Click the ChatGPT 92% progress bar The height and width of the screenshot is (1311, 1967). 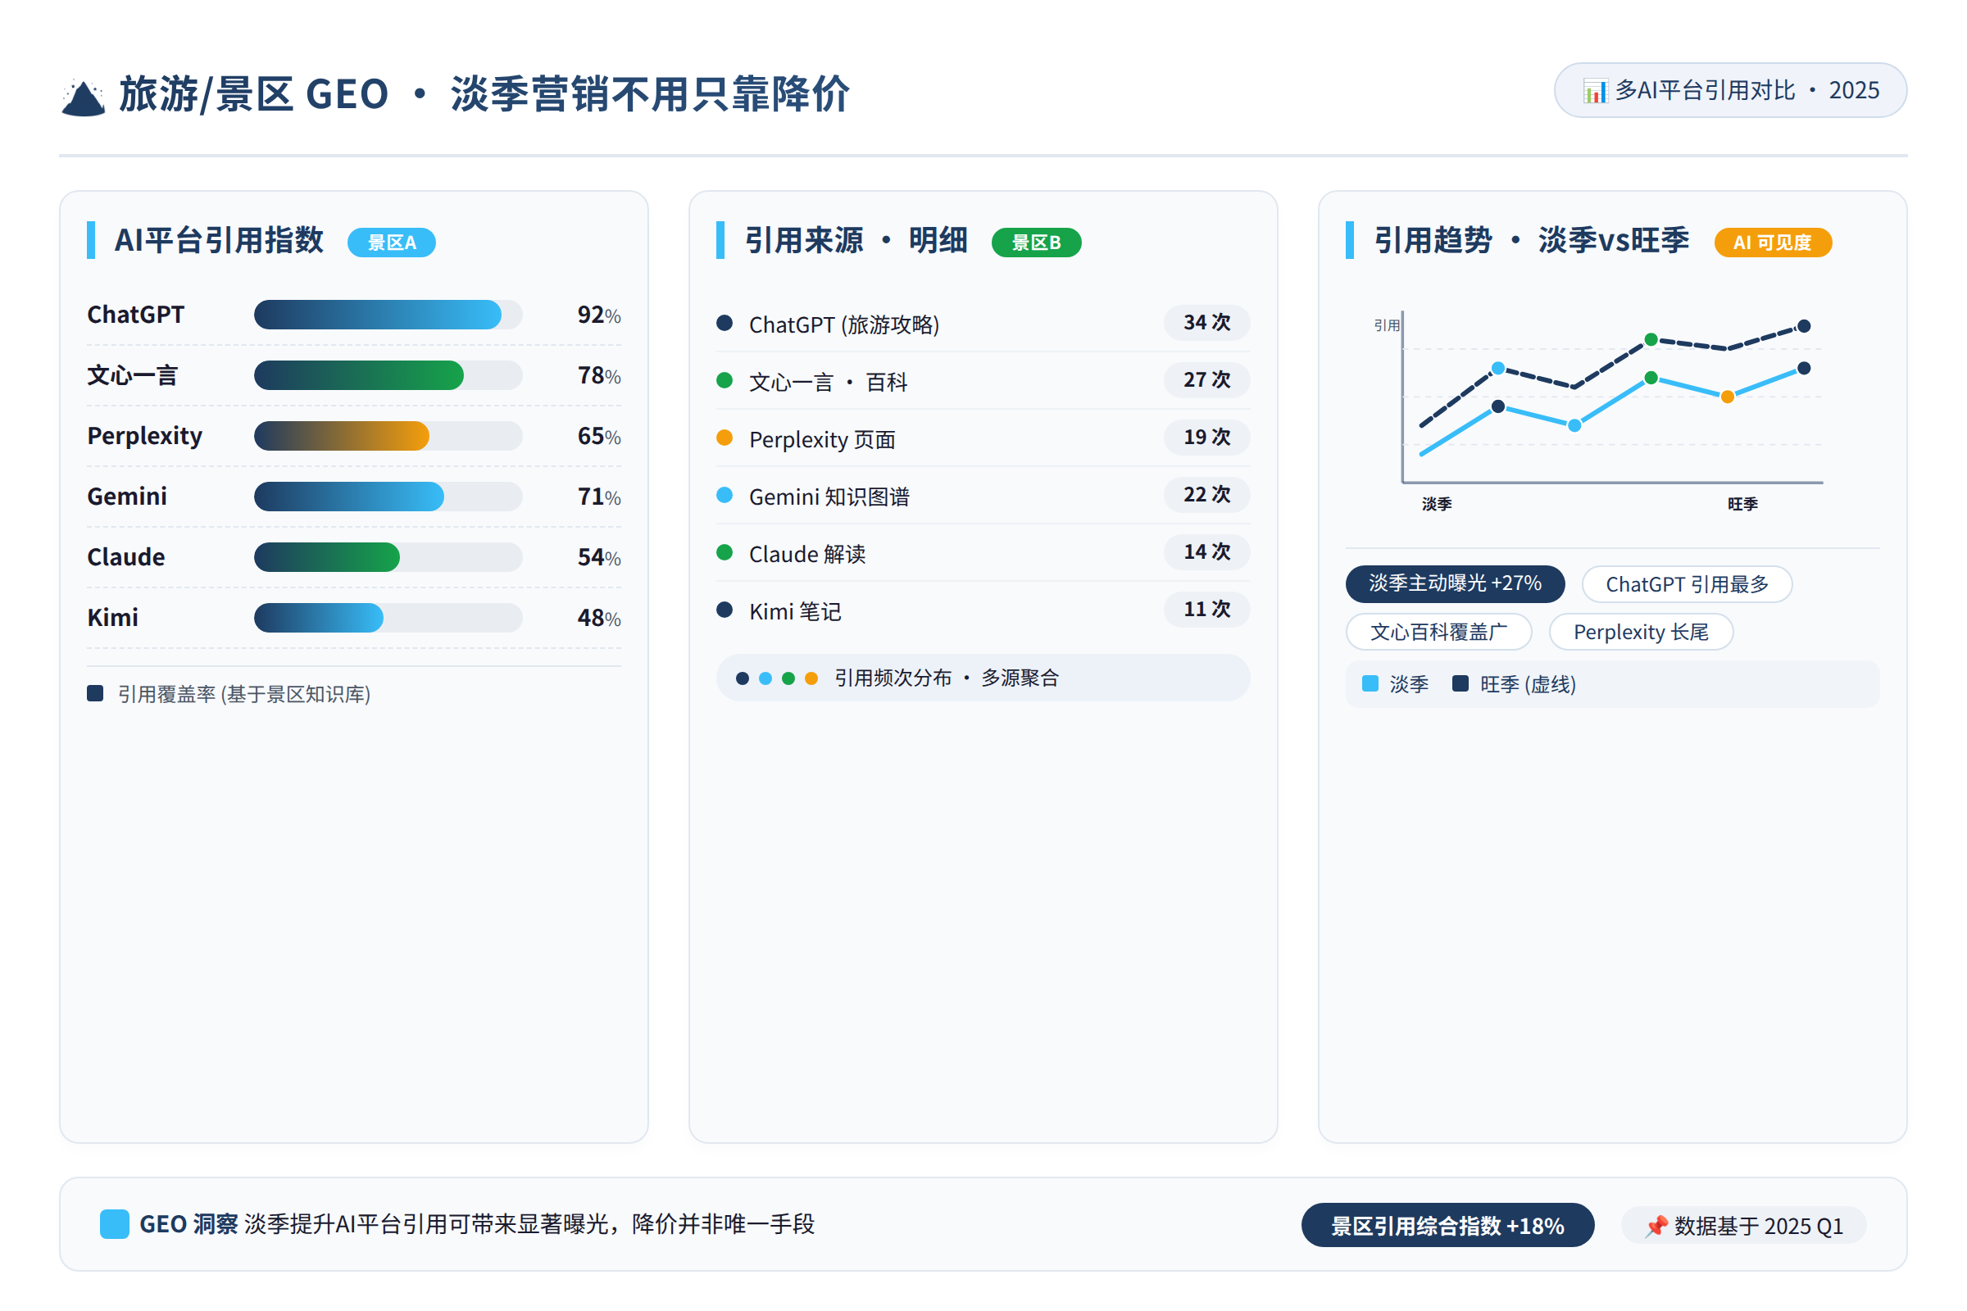coord(388,315)
